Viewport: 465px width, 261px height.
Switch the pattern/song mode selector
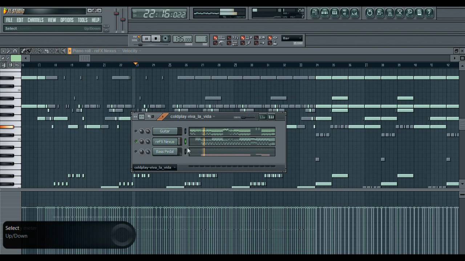[x=136, y=38]
